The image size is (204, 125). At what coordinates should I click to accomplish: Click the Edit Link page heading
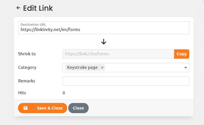click(x=38, y=8)
